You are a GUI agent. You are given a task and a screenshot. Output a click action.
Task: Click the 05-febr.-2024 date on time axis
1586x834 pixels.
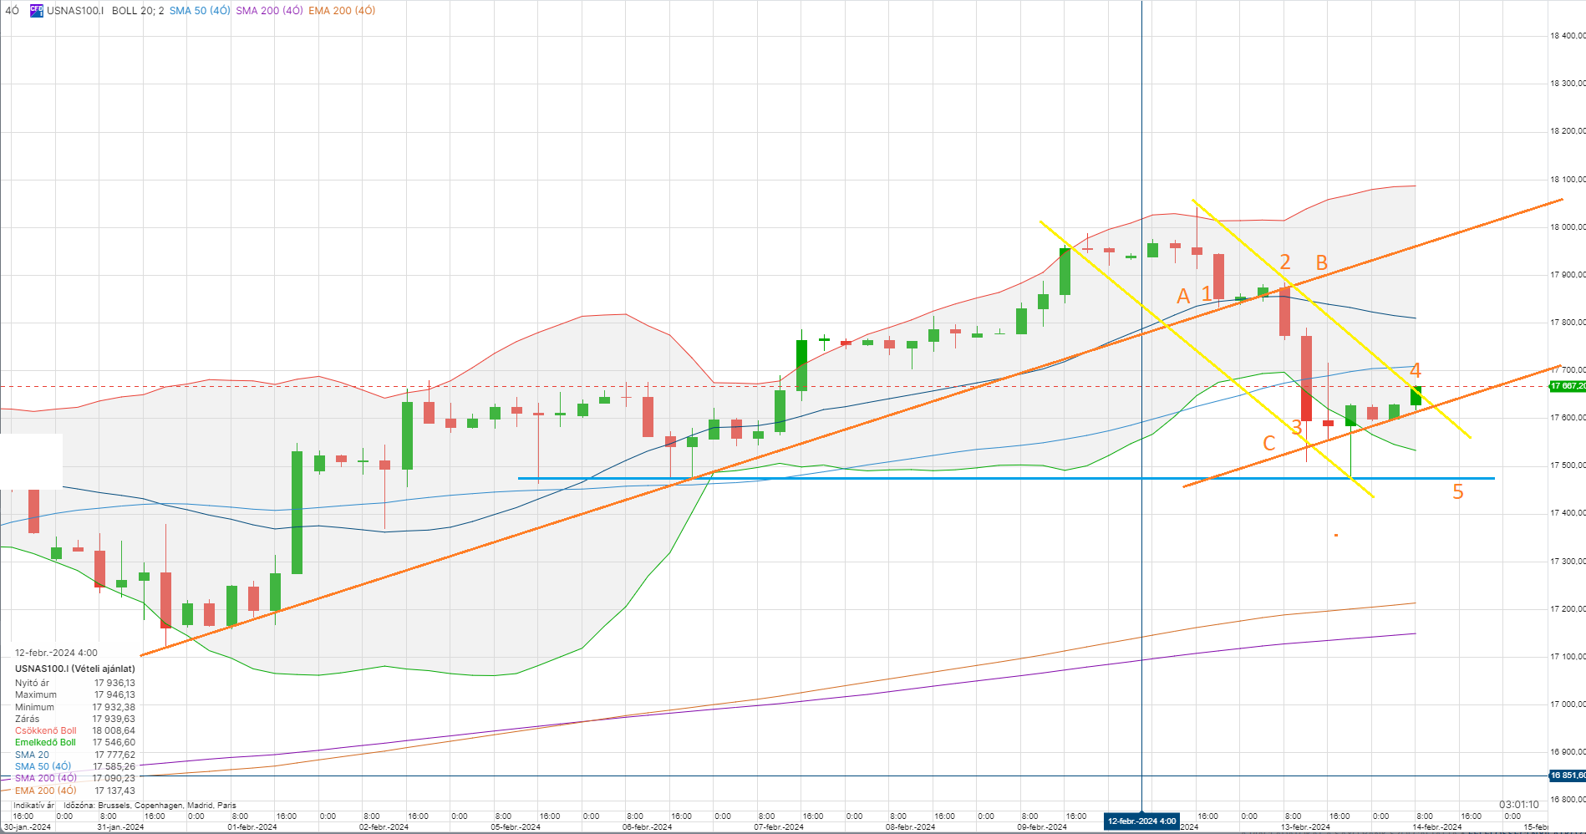516,827
